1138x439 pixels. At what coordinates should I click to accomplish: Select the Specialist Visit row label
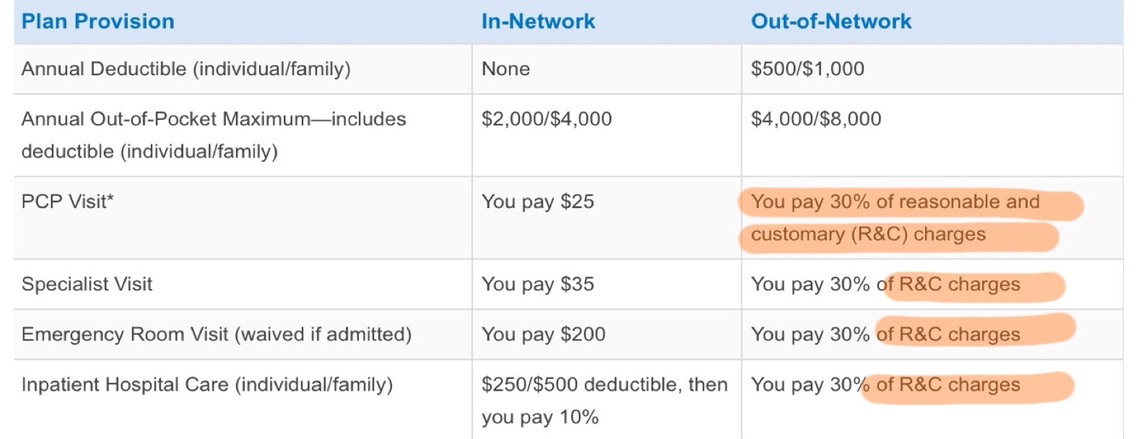(x=87, y=284)
